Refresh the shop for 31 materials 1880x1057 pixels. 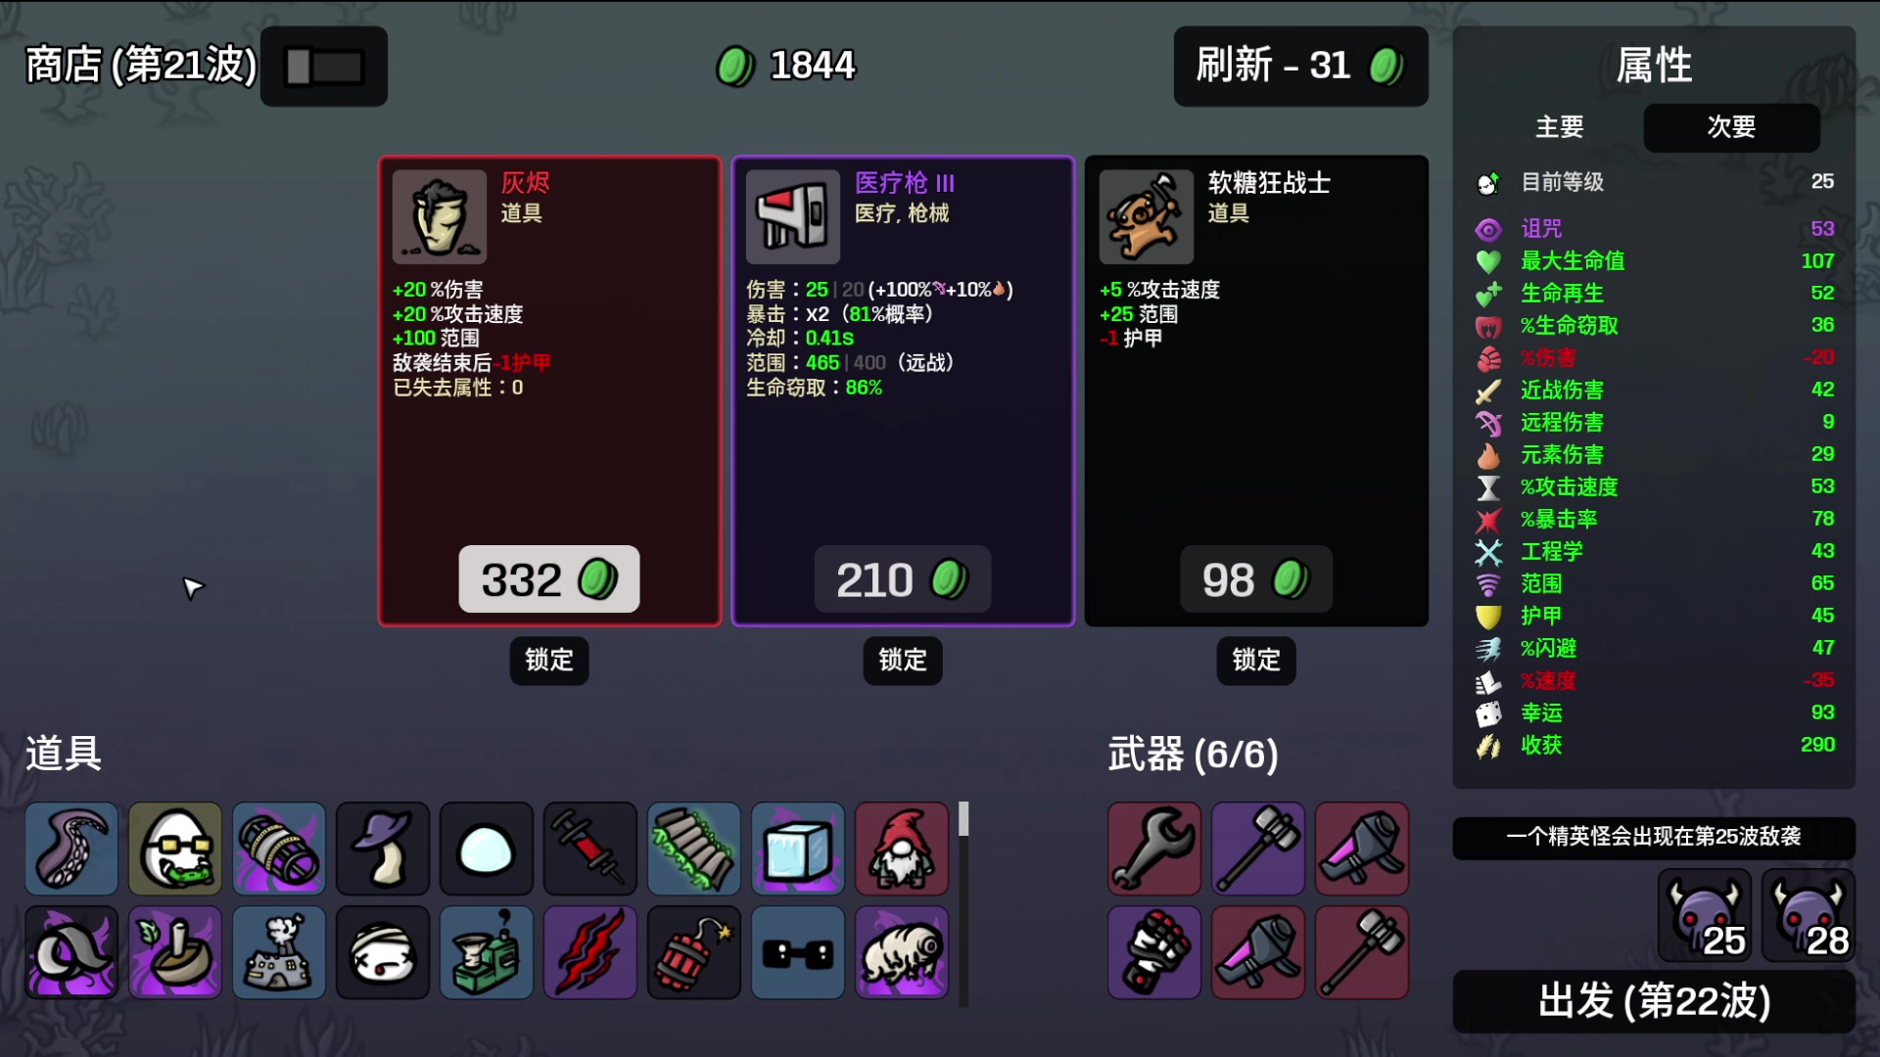coord(1300,67)
